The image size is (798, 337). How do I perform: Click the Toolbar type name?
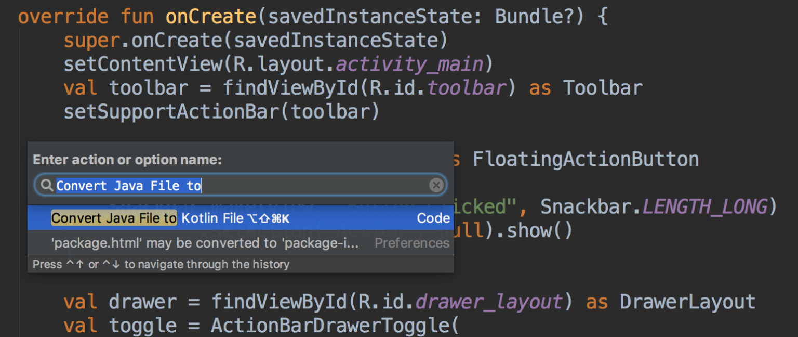point(602,87)
